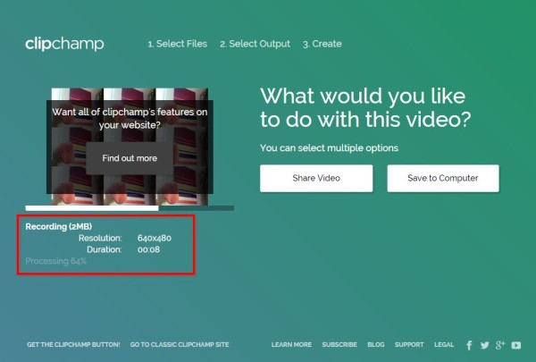The height and width of the screenshot is (362, 536).
Task: Open Get the Clipchamp Button link
Action: [x=73, y=344]
